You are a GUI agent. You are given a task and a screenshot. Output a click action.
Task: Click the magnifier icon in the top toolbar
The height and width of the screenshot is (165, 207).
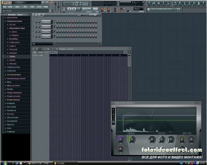194,3
